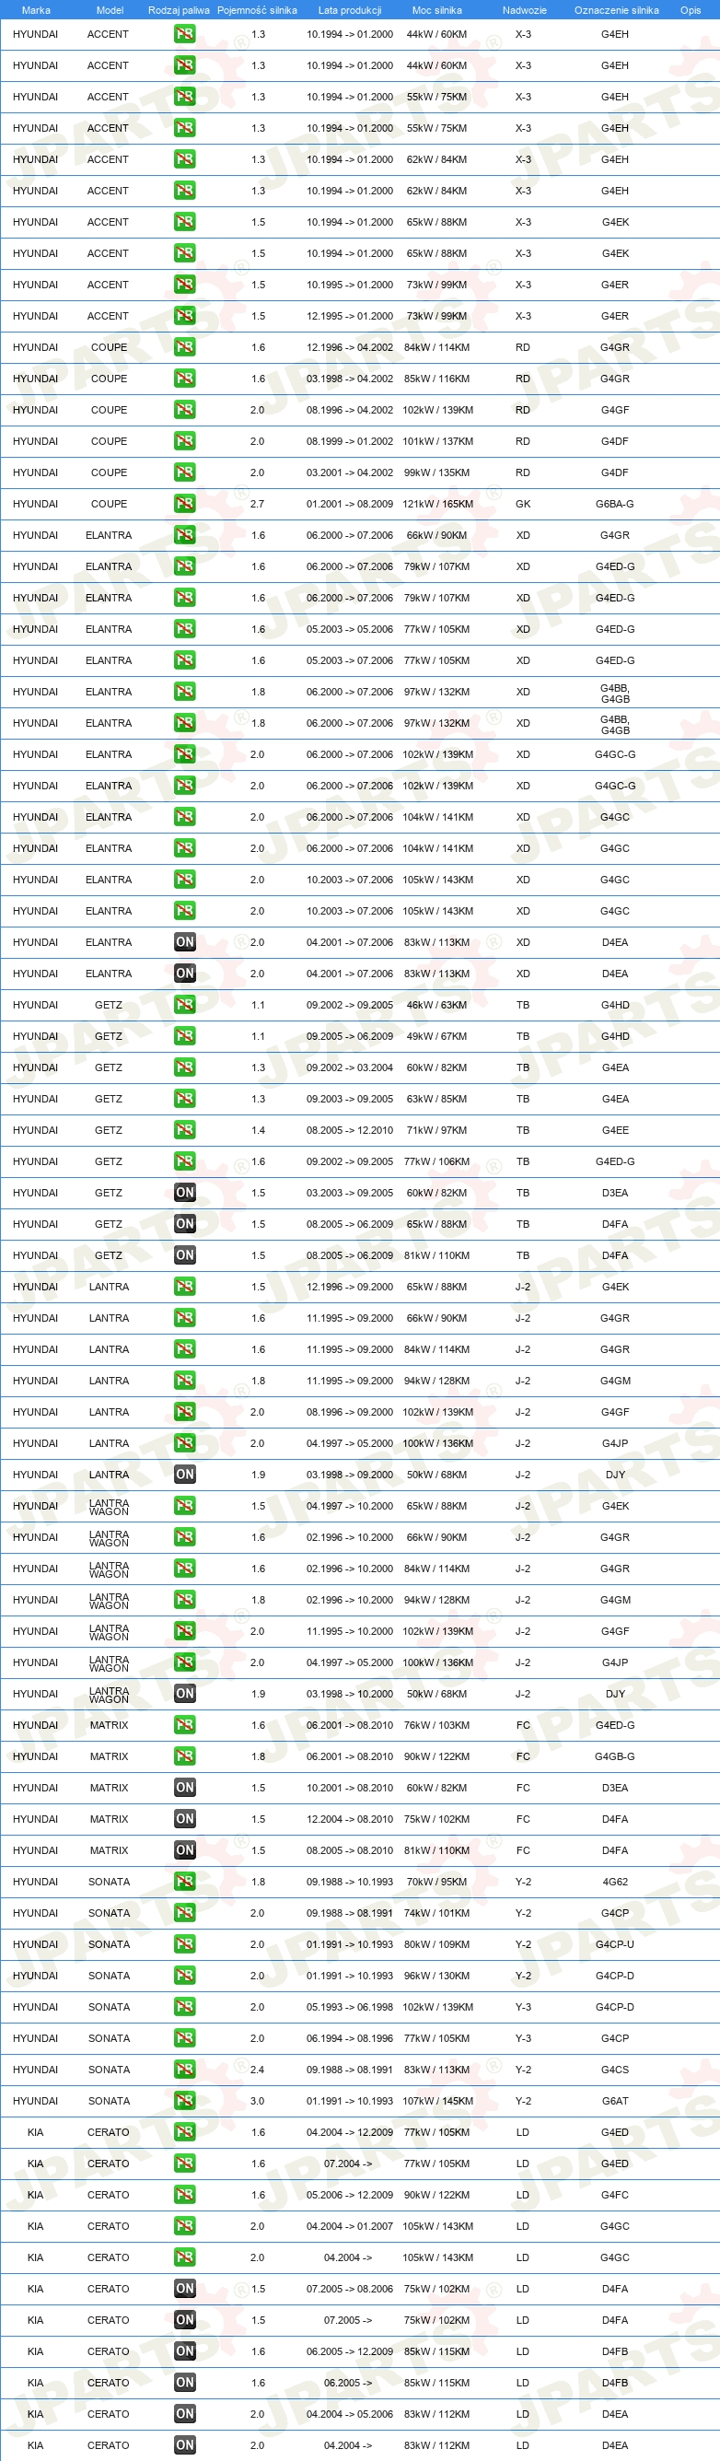Click petrol icon in Elantra 66kW / 90KM row

[x=184, y=535]
